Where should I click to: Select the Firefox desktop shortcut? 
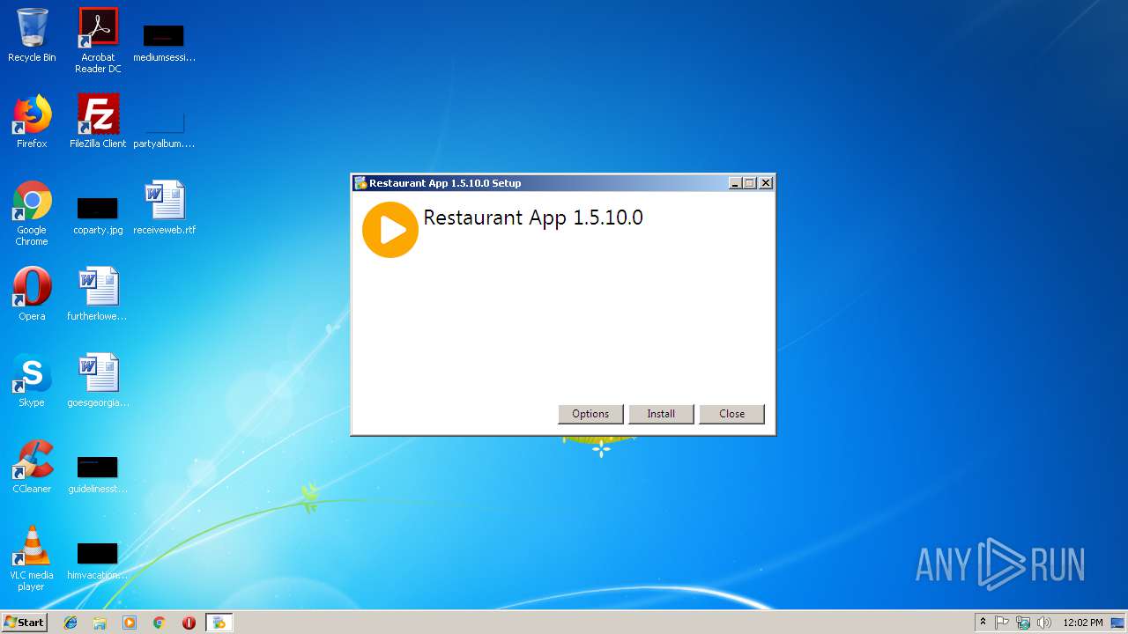[x=32, y=122]
